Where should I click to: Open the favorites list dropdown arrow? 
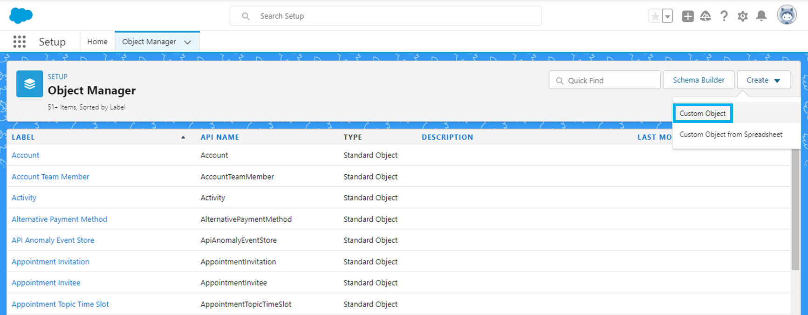[667, 16]
